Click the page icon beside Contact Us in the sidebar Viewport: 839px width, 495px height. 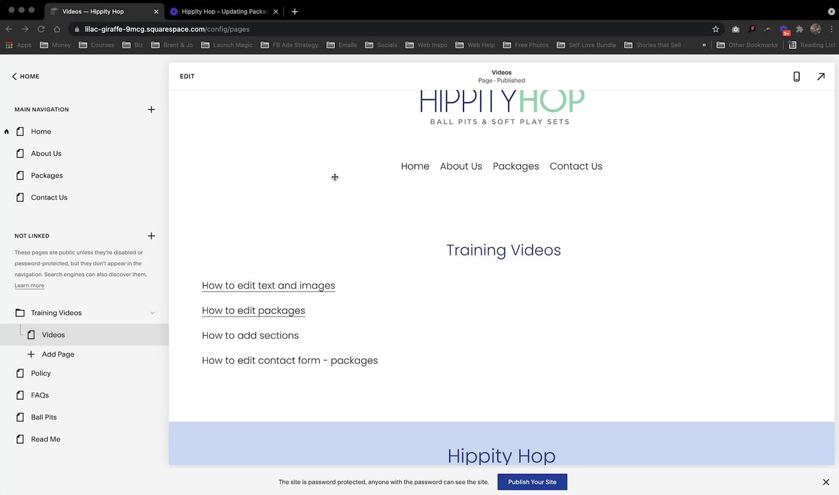20,197
